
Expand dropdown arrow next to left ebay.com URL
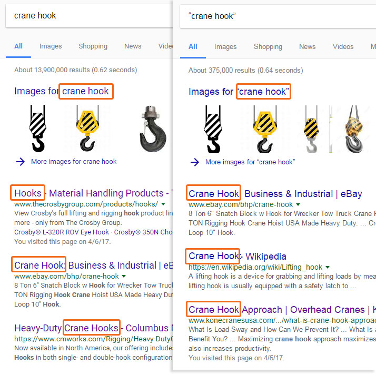click(124, 276)
